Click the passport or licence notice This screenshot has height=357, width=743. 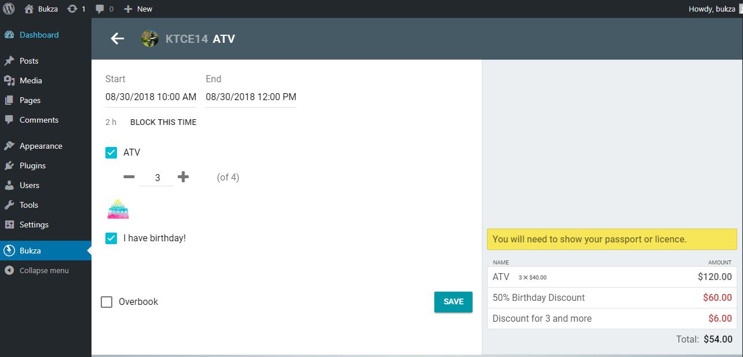(x=612, y=239)
